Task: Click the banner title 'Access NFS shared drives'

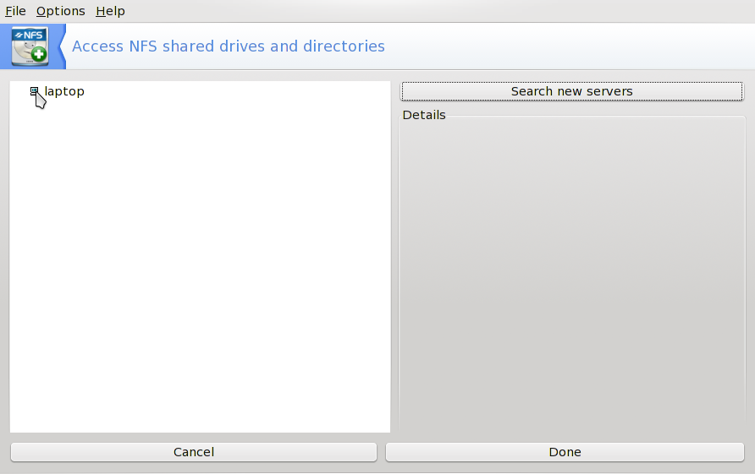Action: click(228, 46)
